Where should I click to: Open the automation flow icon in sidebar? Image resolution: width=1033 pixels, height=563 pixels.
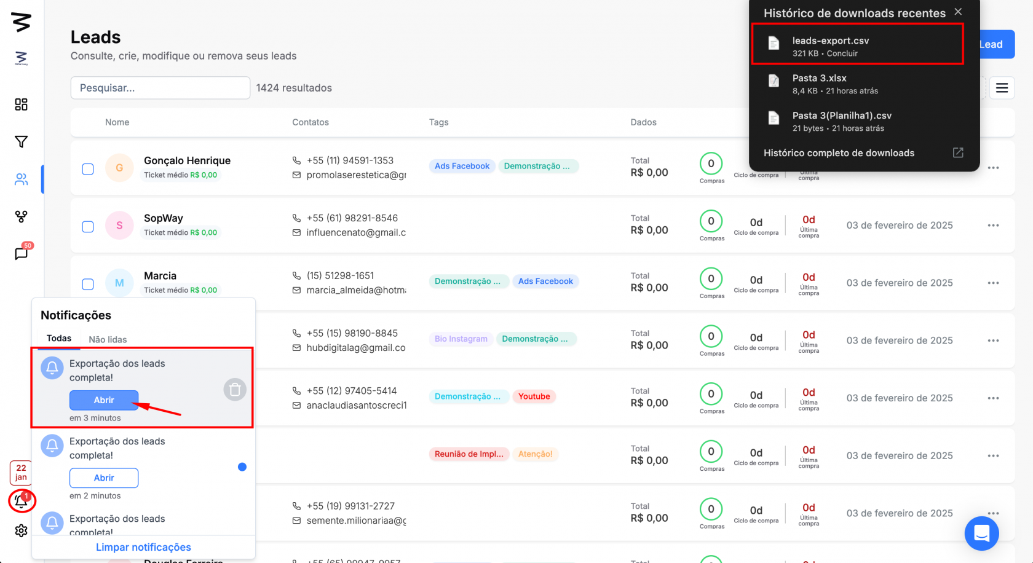pyautogui.click(x=21, y=216)
